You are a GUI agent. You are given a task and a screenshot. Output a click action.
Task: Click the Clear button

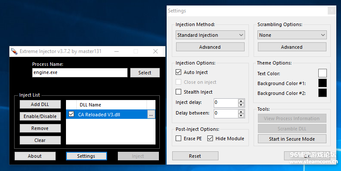pyautogui.click(x=40, y=140)
